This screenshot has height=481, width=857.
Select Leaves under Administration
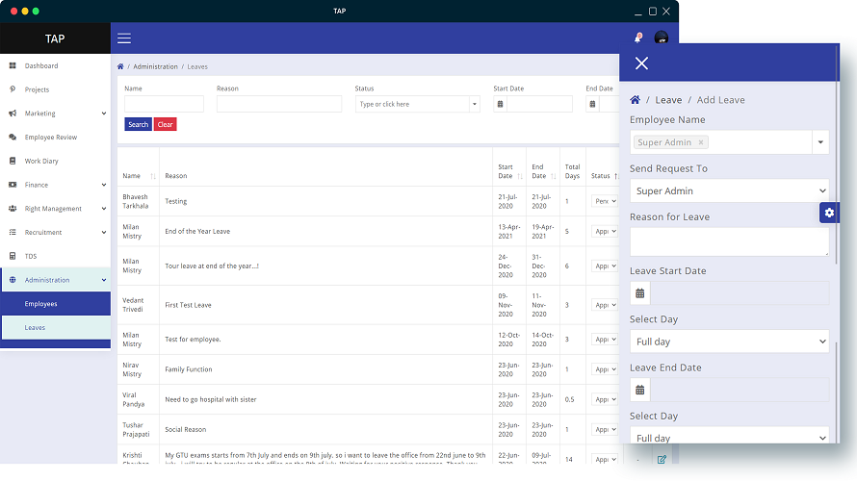[x=56, y=328]
